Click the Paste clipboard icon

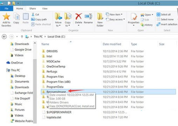26,16
